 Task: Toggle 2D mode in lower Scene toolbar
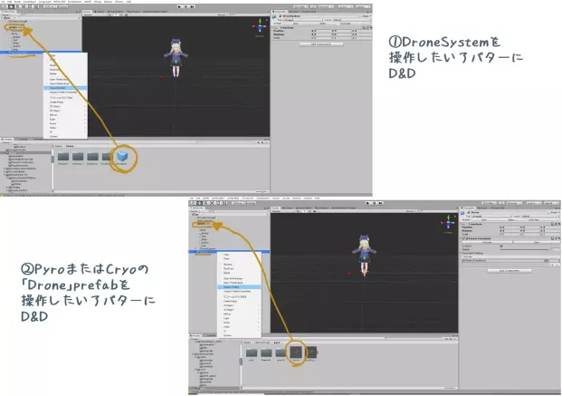[x=300, y=211]
